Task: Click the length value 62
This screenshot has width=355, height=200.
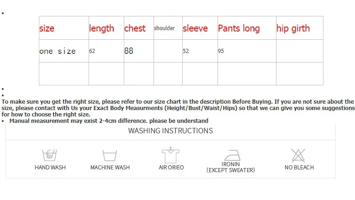Action: (92, 51)
